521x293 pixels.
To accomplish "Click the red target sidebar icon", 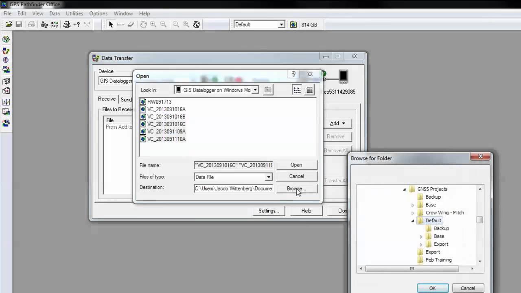I will 6,60.
